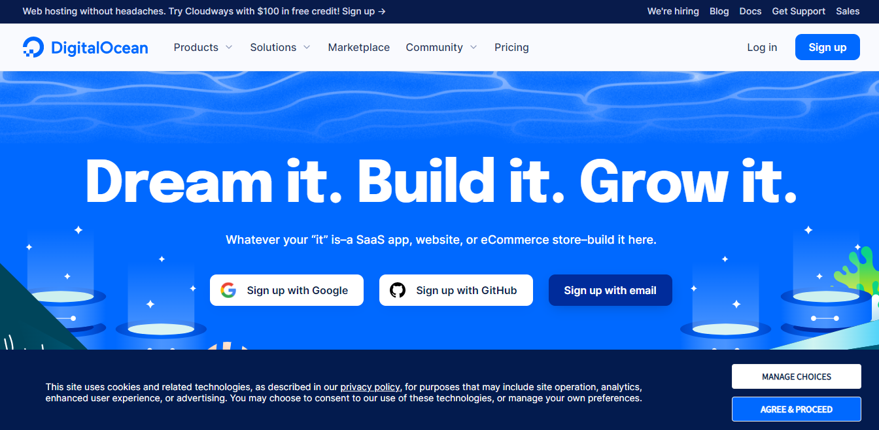Click the Log in link
Image resolution: width=879 pixels, height=430 pixels.
pyautogui.click(x=761, y=47)
